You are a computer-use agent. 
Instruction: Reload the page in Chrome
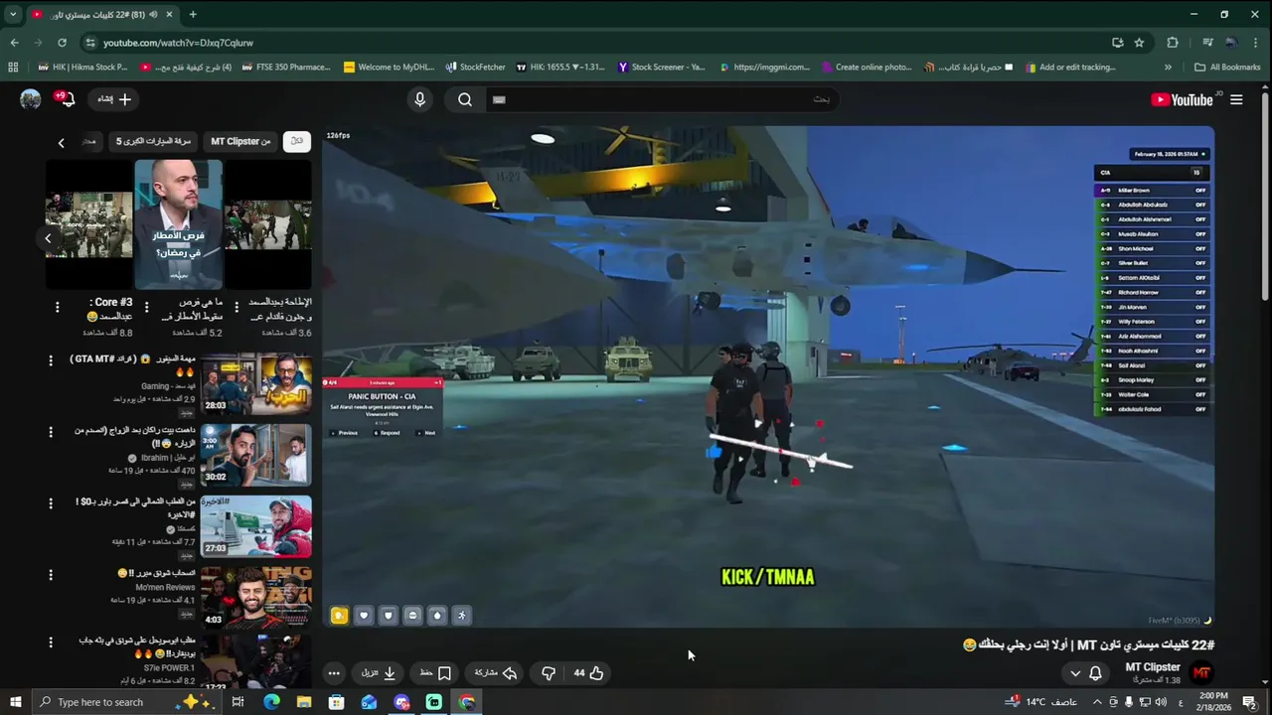point(62,43)
